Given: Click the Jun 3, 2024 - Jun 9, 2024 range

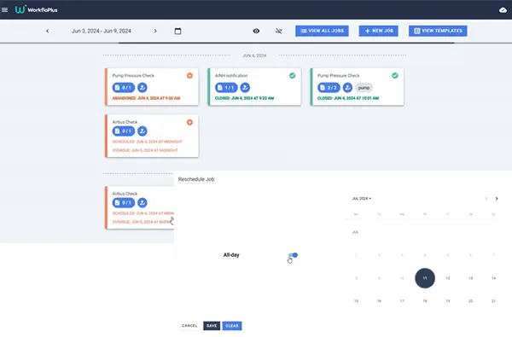Looking at the screenshot, I should tap(102, 31).
